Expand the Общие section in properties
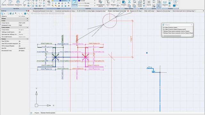 tap(27, 19)
